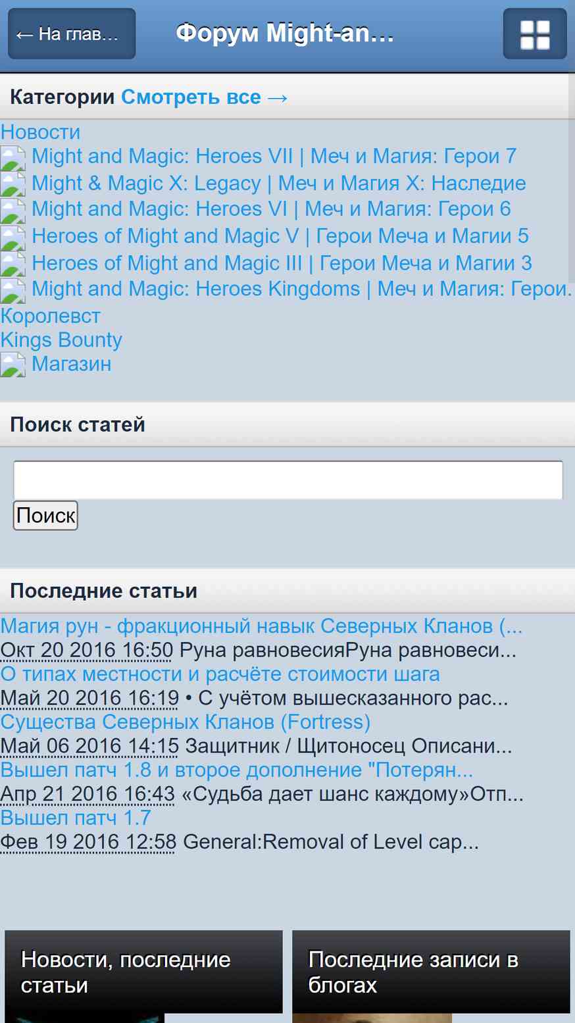Open the Новости category link
Screen dimensions: 575x1023
pyautogui.click(x=40, y=132)
